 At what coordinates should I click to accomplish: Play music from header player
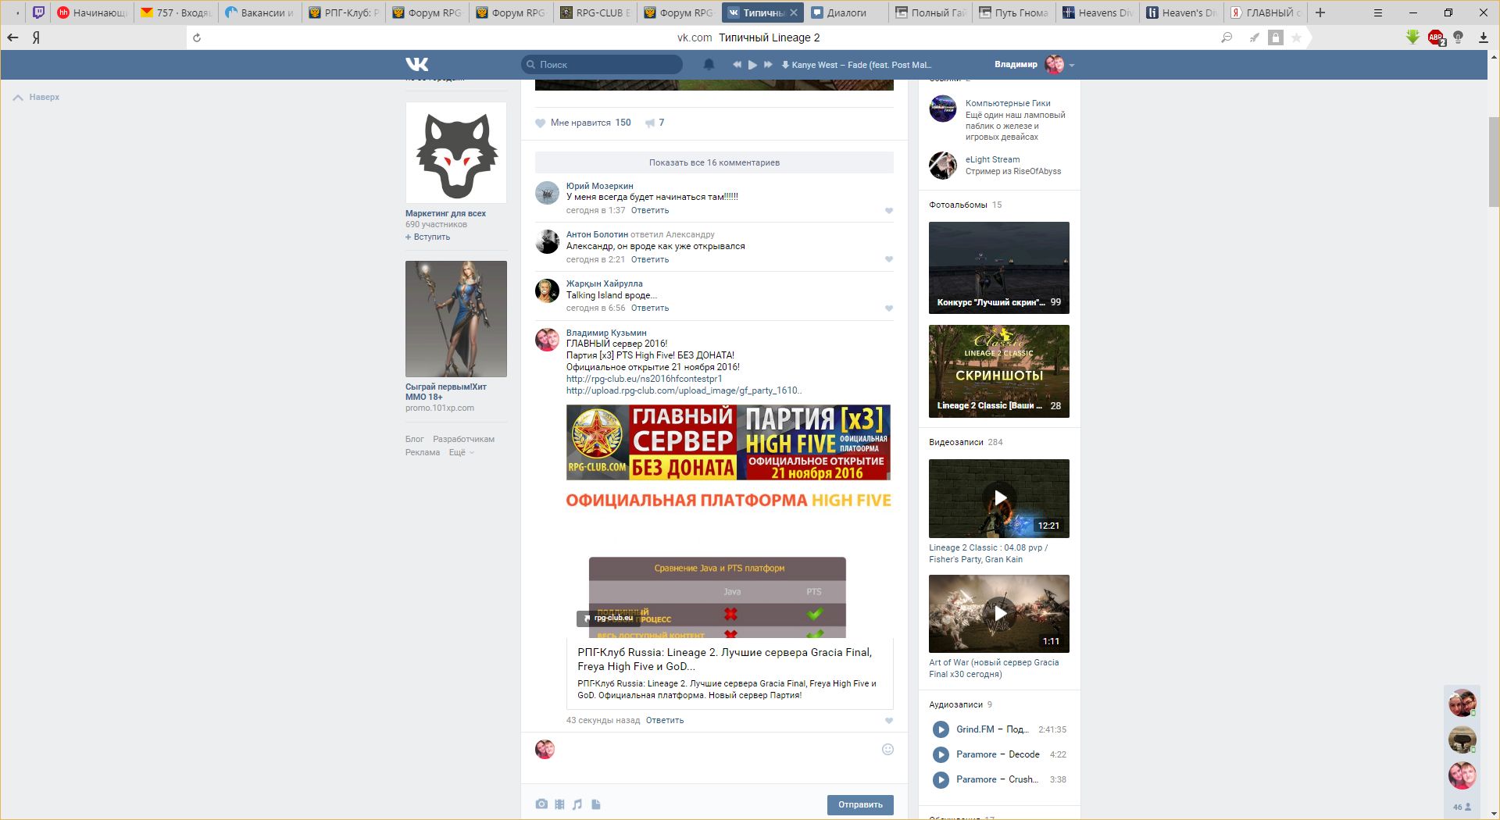(x=752, y=65)
